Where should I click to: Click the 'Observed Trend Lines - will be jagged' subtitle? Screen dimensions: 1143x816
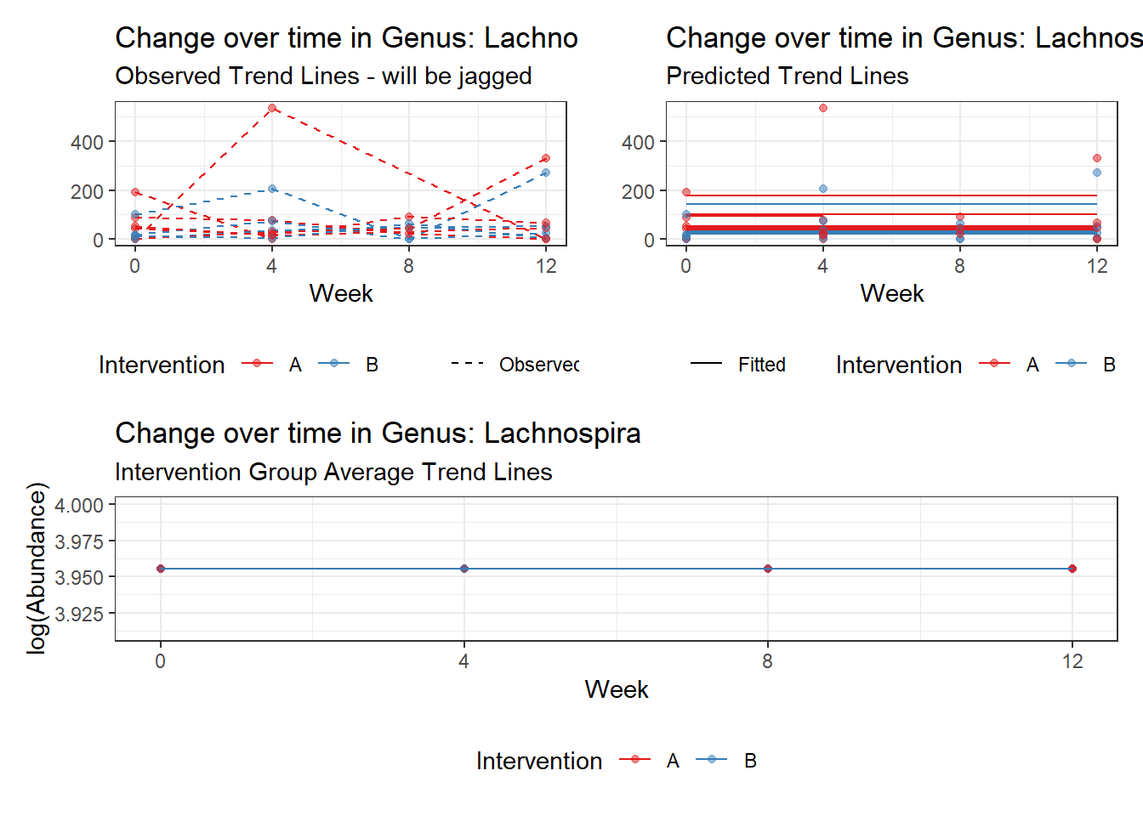tap(323, 76)
